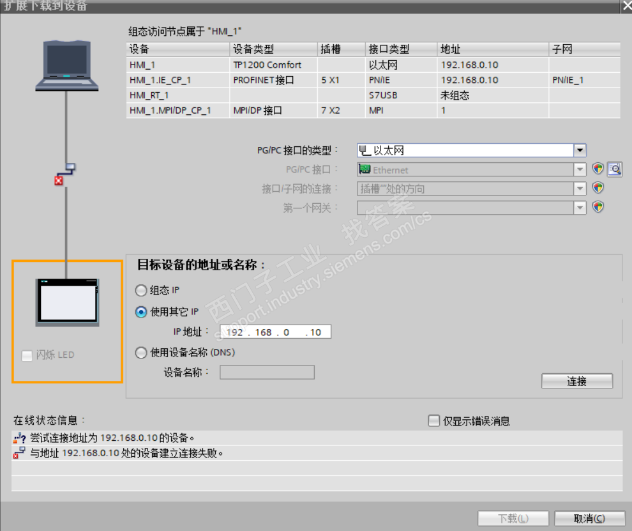Enable the 闪烁 LED checkbox
The image size is (632, 531).
coord(27,355)
